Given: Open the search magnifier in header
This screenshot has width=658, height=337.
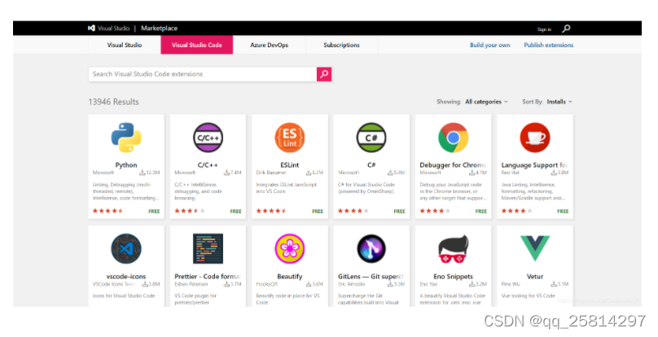Looking at the screenshot, I should (x=566, y=28).
